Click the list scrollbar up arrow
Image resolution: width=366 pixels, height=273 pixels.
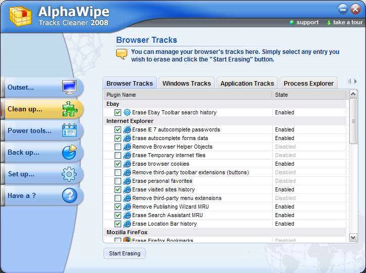353,94
